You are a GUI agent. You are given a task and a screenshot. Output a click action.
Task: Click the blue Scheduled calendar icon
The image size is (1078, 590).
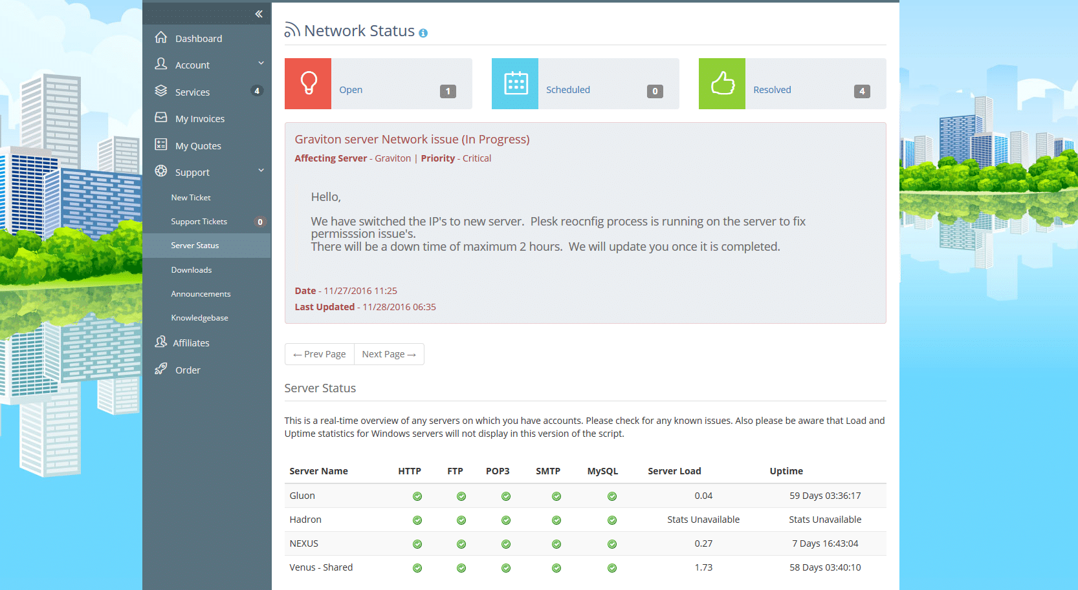click(x=515, y=83)
